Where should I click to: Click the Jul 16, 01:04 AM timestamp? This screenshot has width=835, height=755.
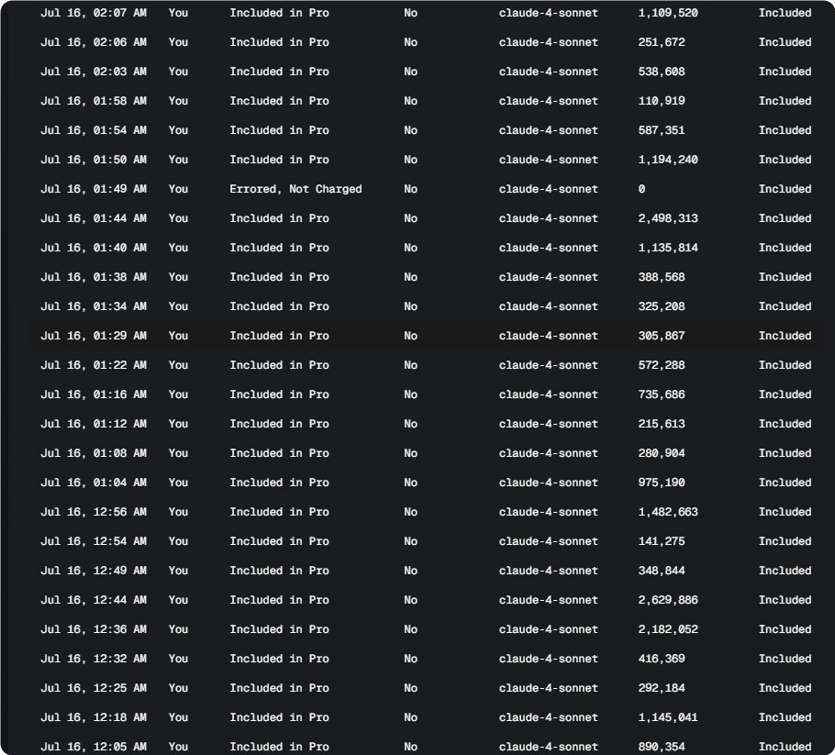(94, 483)
